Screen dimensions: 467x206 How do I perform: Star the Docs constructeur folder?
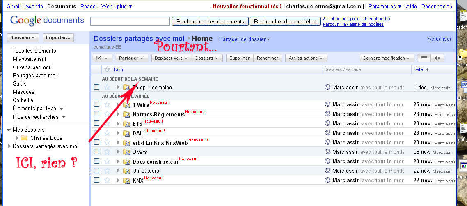point(107,161)
